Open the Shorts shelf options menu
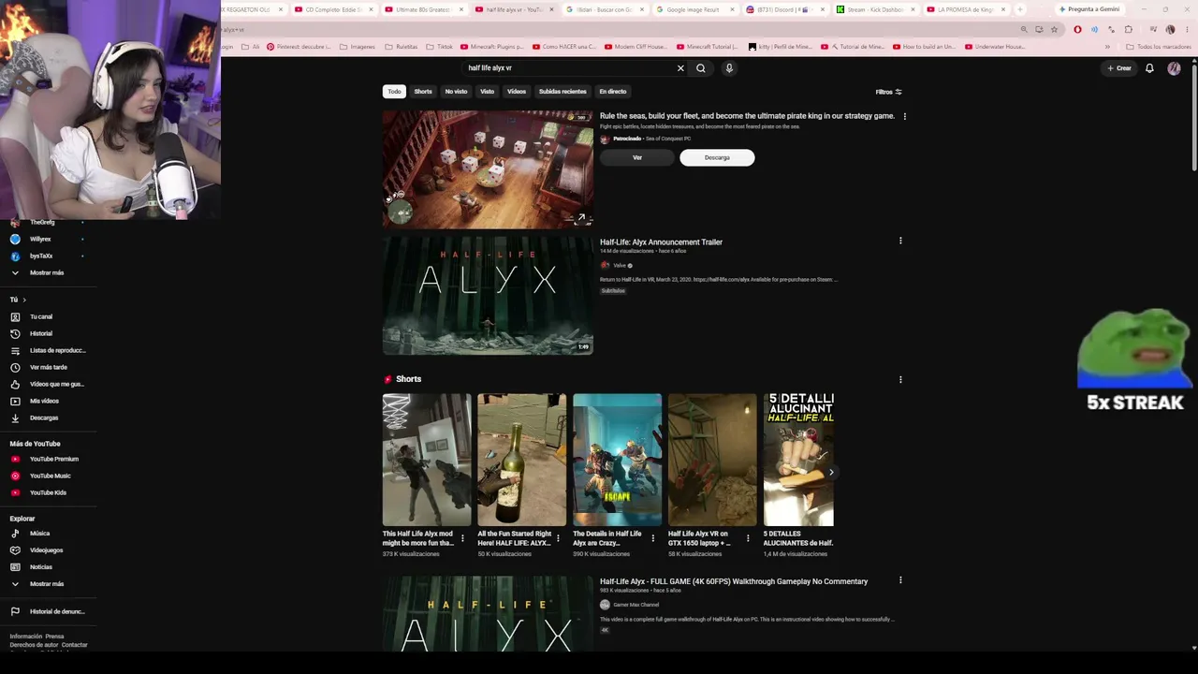 coord(900,379)
